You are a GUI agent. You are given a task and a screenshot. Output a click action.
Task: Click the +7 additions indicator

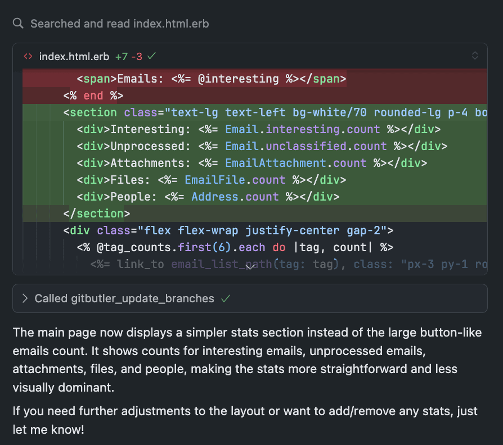click(x=121, y=56)
